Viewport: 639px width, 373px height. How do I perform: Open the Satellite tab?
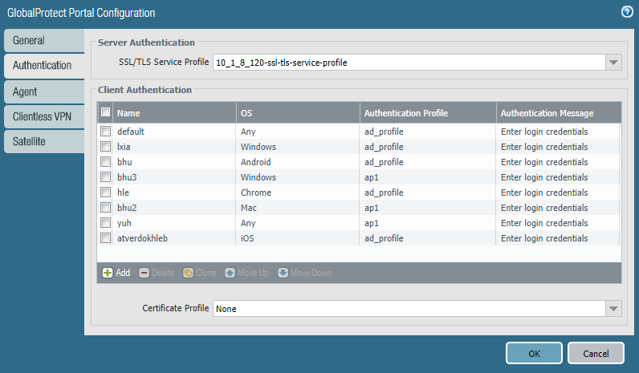point(44,141)
